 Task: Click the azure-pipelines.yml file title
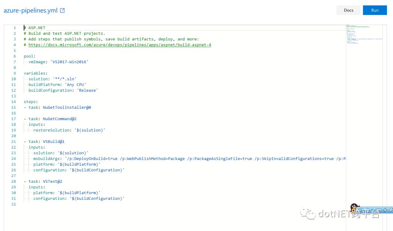pyautogui.click(x=31, y=11)
